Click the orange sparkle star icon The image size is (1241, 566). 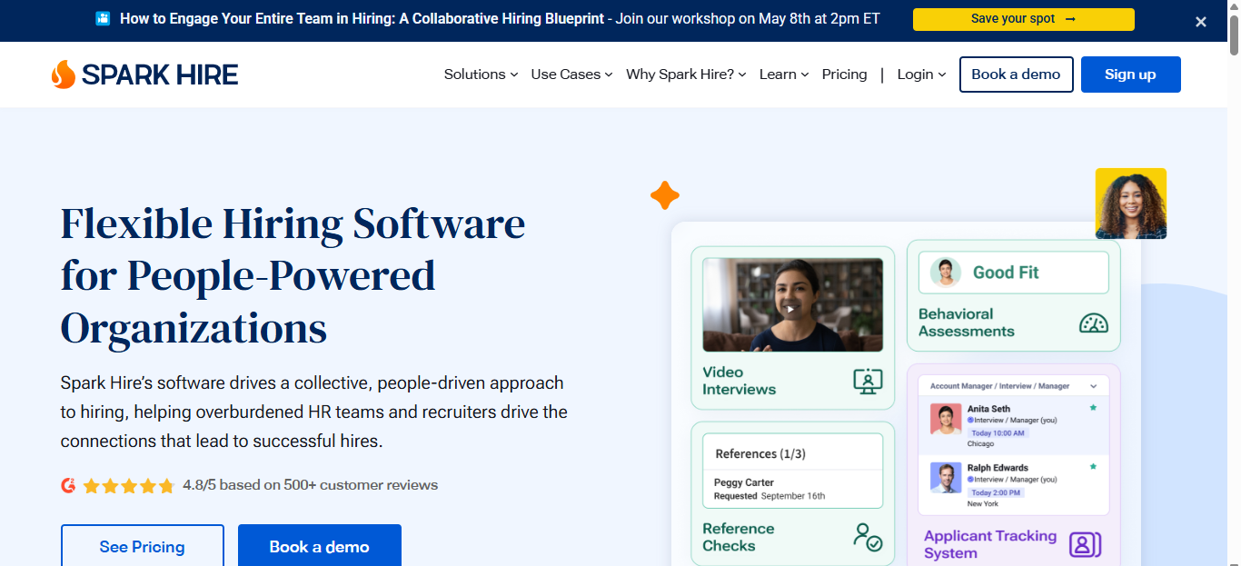(x=665, y=195)
